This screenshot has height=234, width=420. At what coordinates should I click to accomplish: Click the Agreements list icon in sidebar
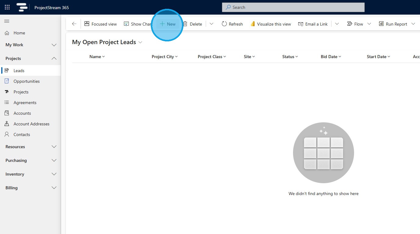[x=7, y=103]
